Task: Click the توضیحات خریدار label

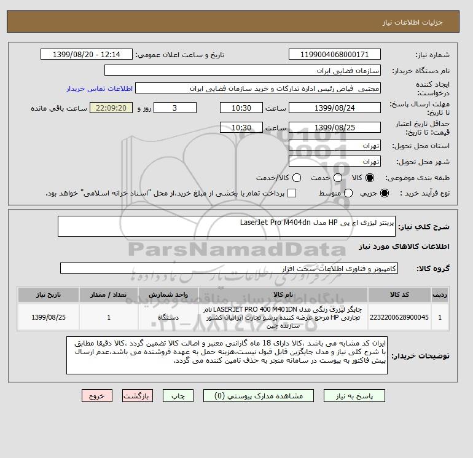Action: click(421, 356)
